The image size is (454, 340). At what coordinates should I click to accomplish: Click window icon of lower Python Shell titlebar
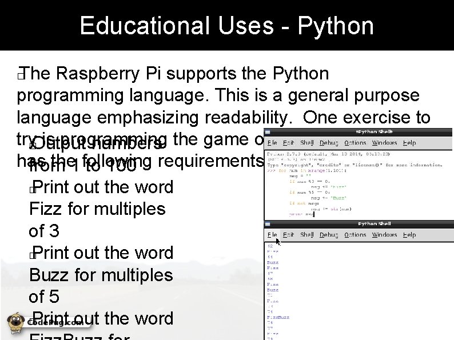[x=268, y=224]
